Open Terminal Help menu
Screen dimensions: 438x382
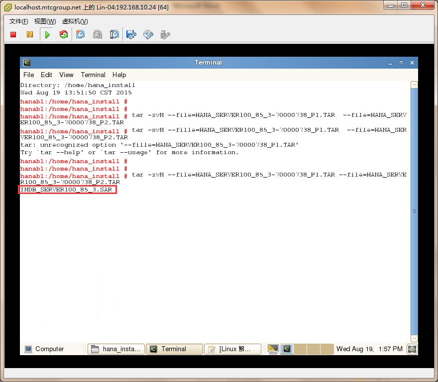coord(119,75)
